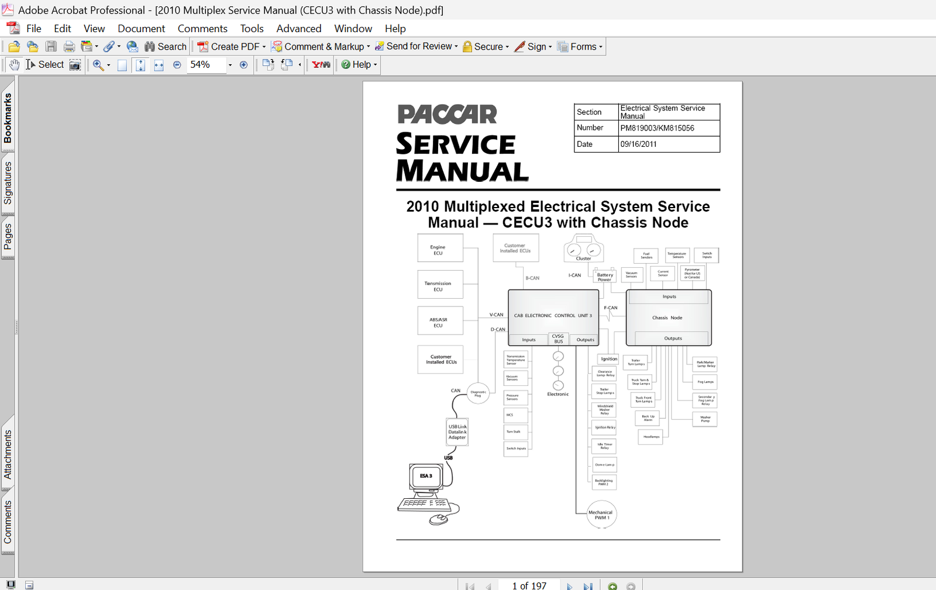
Task: Click the date '09/16/2011' table cell
Action: tap(669, 144)
